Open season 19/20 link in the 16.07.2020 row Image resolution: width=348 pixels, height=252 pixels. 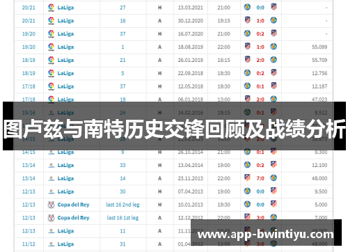click(29, 34)
